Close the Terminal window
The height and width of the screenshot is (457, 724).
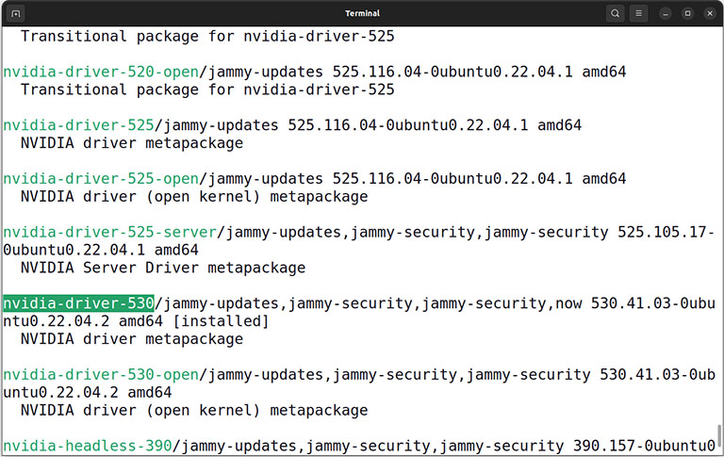(x=710, y=13)
